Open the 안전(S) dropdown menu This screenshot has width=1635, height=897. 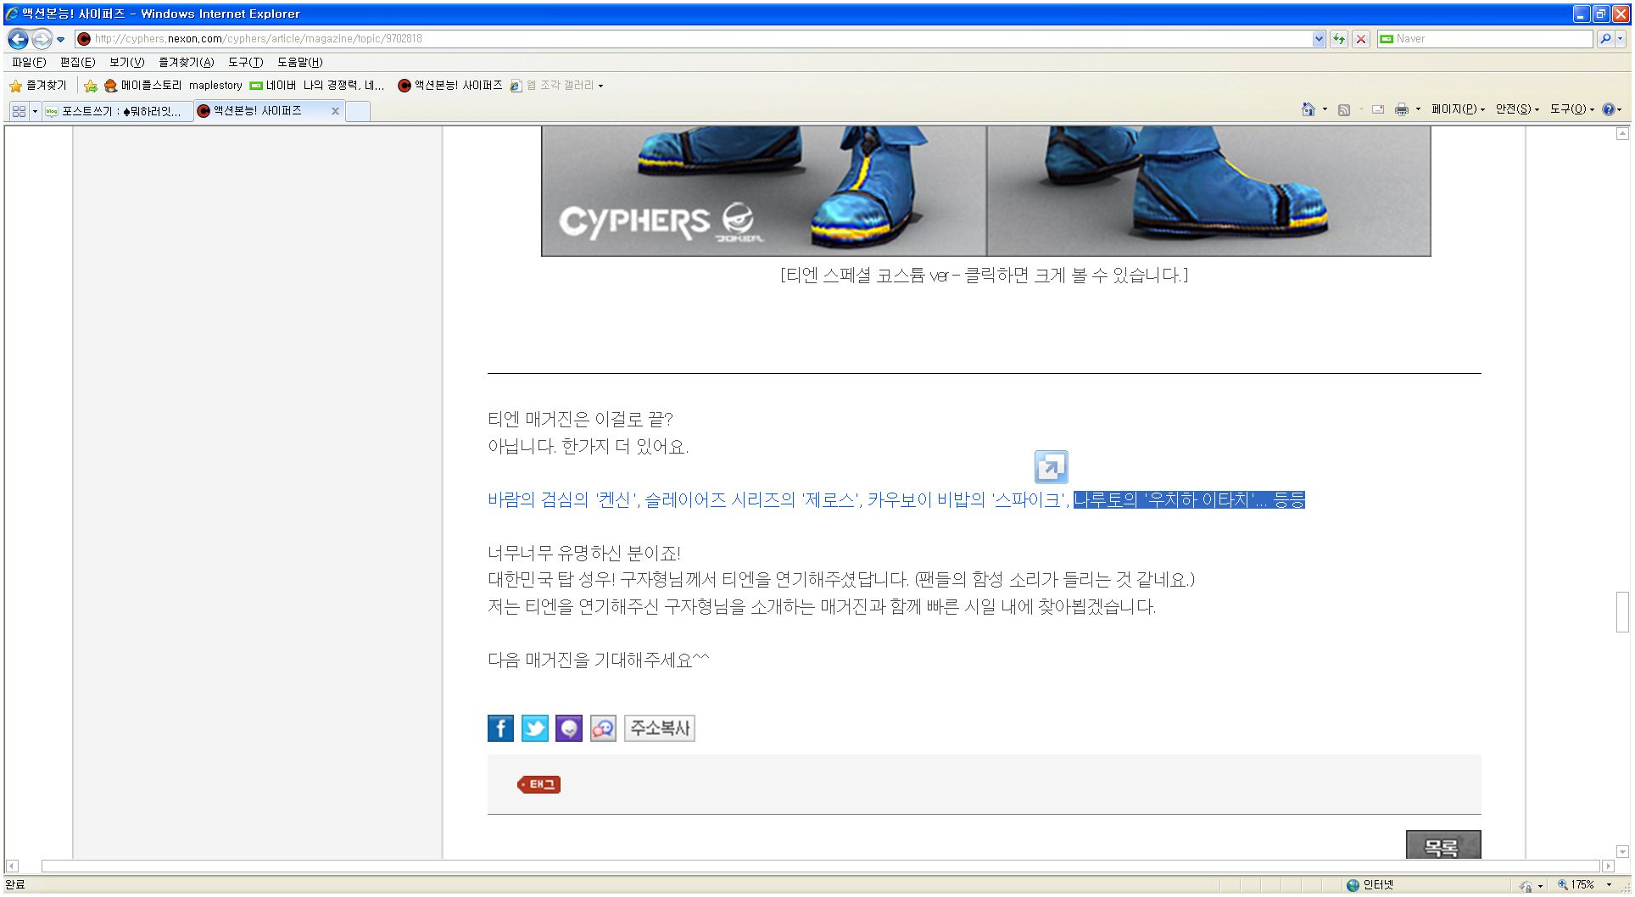1516,109
